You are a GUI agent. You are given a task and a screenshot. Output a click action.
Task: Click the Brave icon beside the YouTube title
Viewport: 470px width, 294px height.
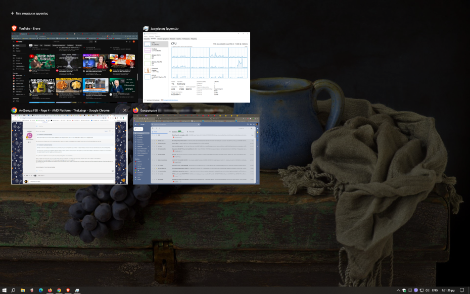(x=14, y=28)
